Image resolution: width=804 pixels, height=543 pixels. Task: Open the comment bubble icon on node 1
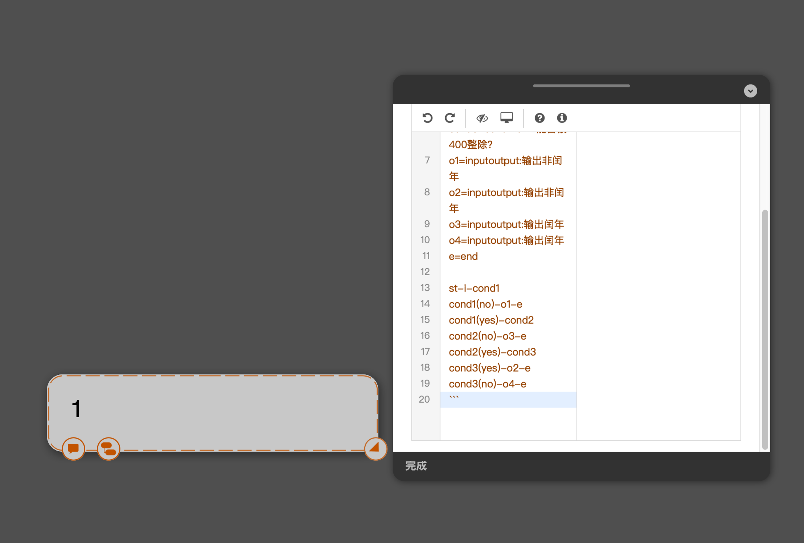[73, 449]
